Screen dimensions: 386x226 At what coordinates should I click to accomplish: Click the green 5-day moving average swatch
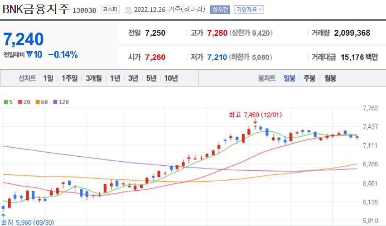tap(6, 102)
